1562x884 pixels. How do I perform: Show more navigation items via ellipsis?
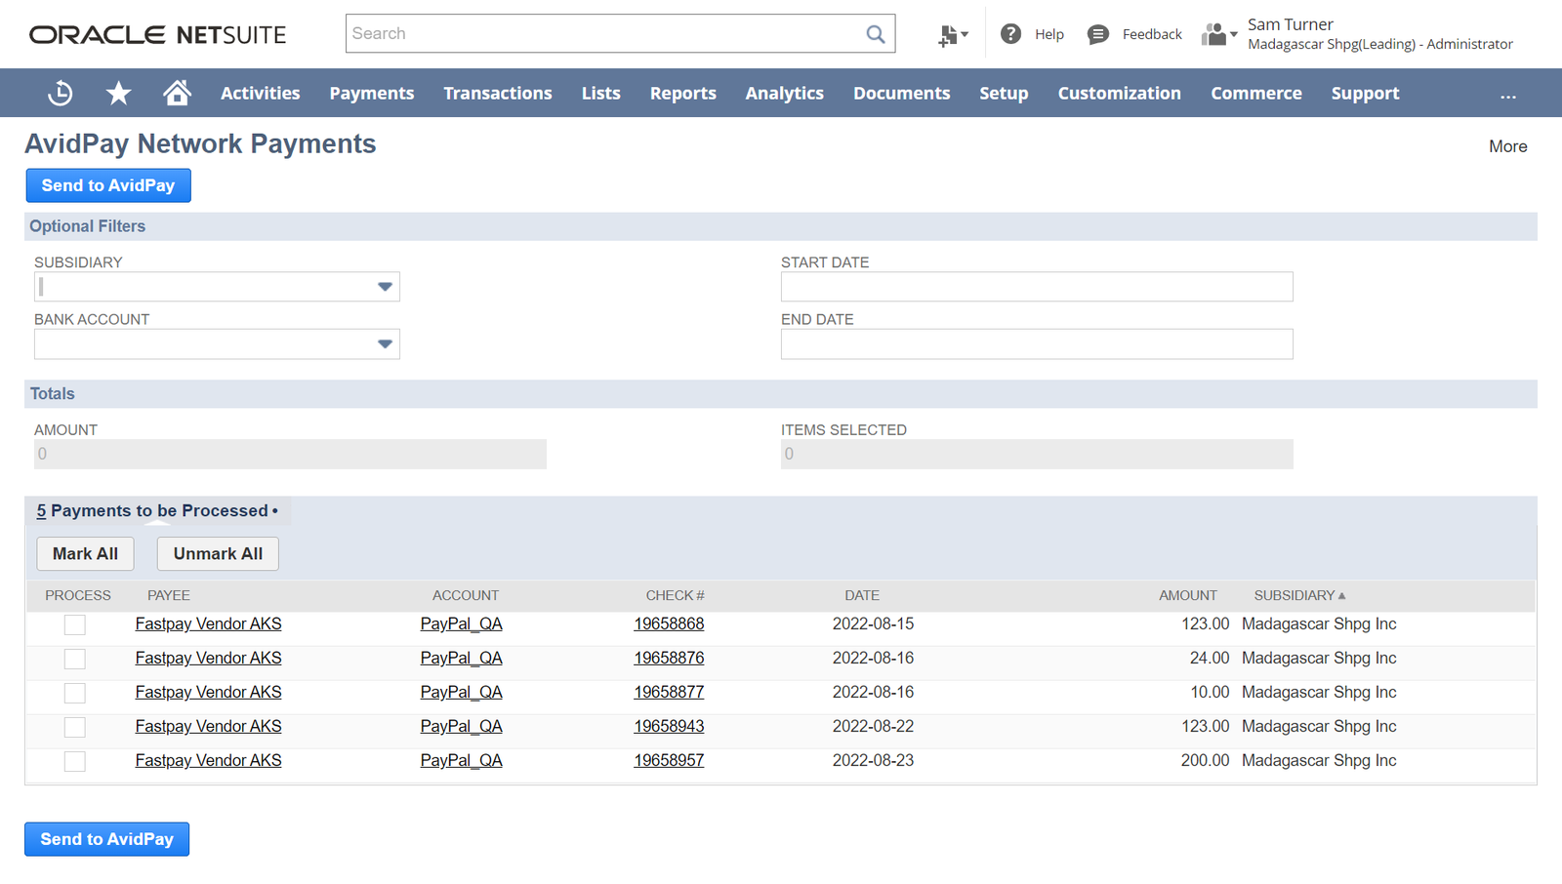pyautogui.click(x=1508, y=95)
